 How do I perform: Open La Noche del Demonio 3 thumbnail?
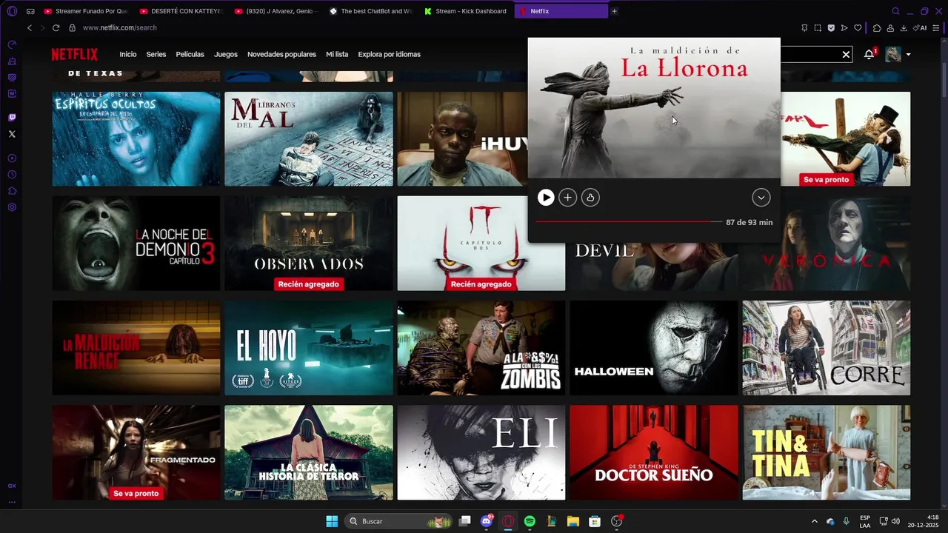coord(136,244)
